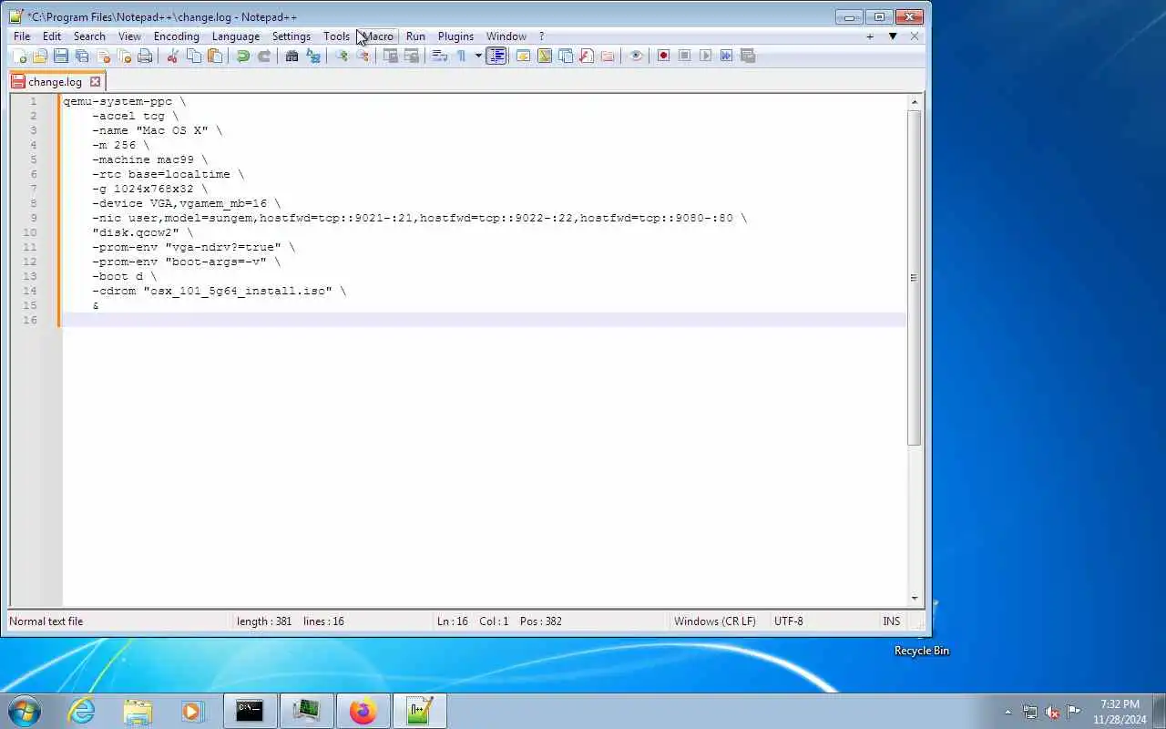This screenshot has height=729, width=1166.
Task: Open the Function List panel icon
Action: click(587, 56)
